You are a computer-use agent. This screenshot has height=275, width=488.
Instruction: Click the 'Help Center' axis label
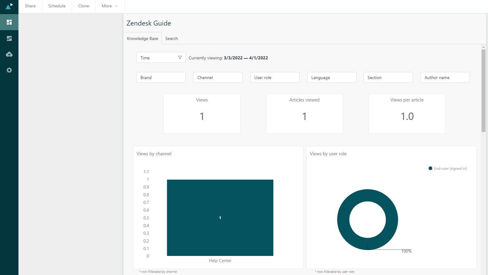tap(220, 261)
